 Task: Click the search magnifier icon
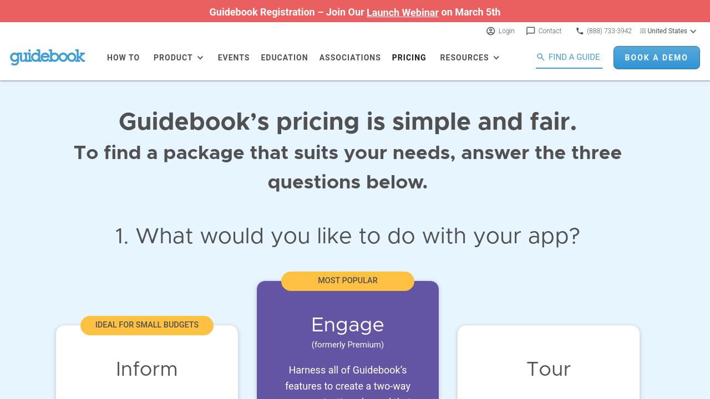point(541,57)
